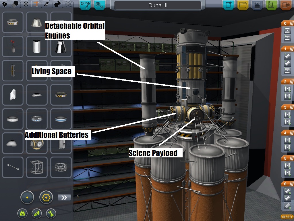
Task: Pick the black-and-white flared adapter part
Action: coord(61,46)
